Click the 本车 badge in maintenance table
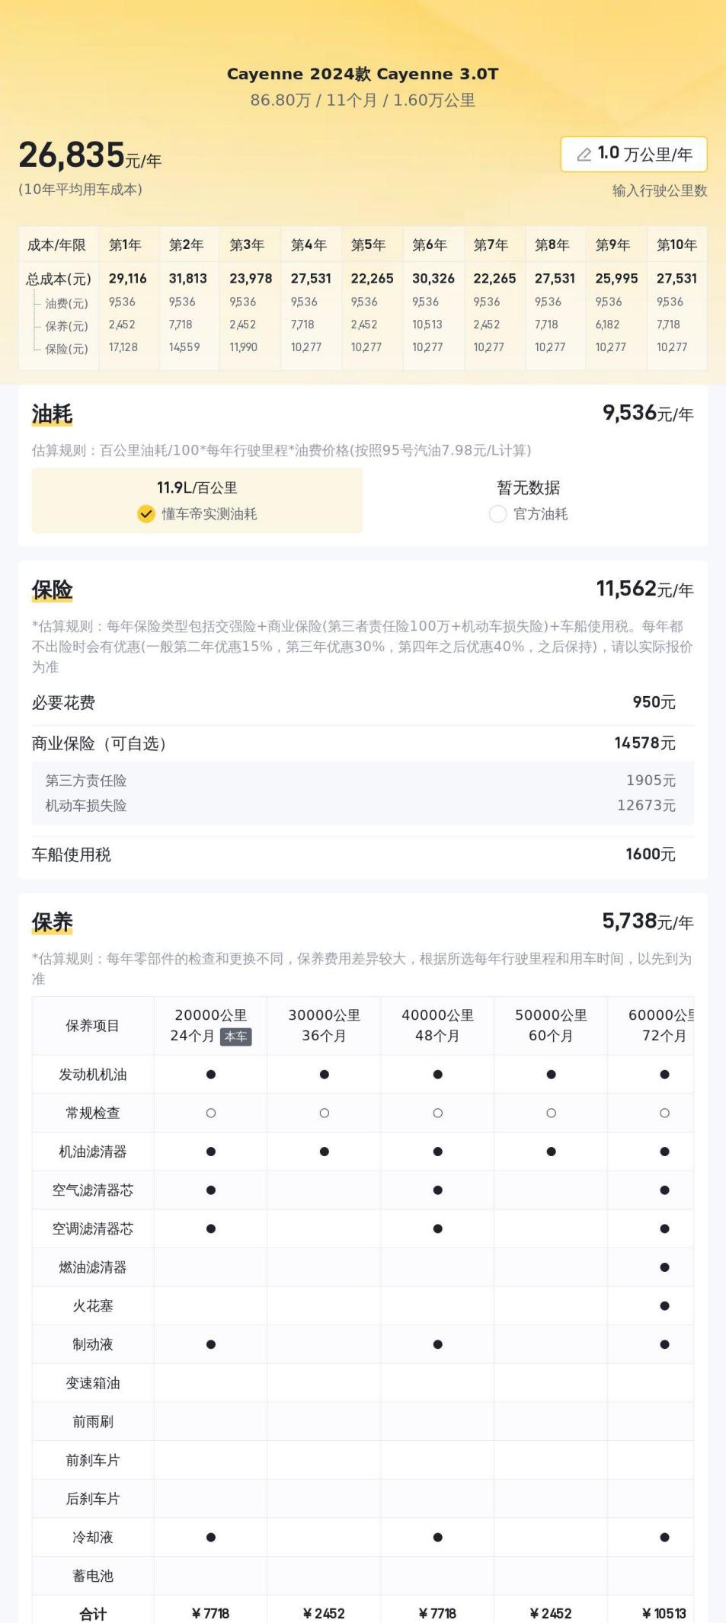726x1623 pixels. (x=235, y=1037)
